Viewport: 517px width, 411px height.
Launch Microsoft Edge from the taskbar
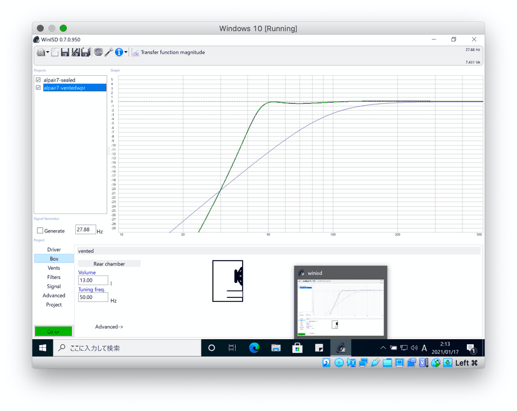pyautogui.click(x=254, y=348)
